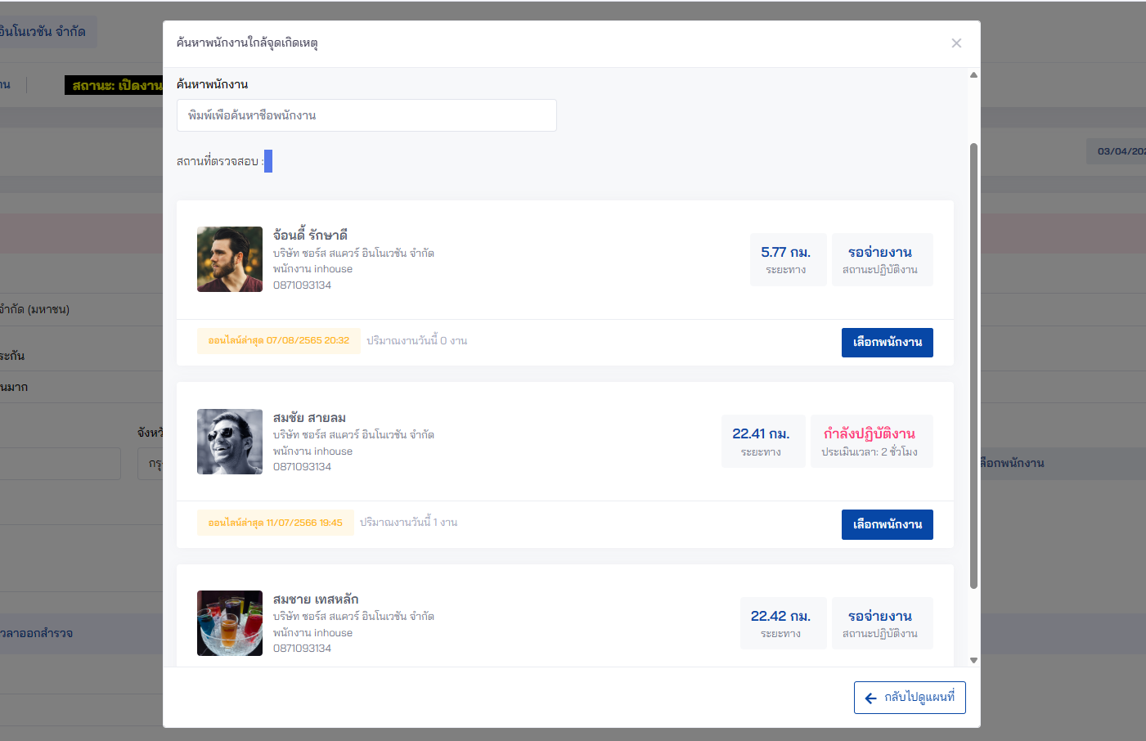Image resolution: width=1146 pixels, height=741 pixels.
Task: Click the 22.41 กม. distance box
Action: [x=762, y=442]
